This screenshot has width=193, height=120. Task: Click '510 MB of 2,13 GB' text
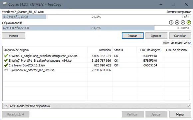pos(16,17)
